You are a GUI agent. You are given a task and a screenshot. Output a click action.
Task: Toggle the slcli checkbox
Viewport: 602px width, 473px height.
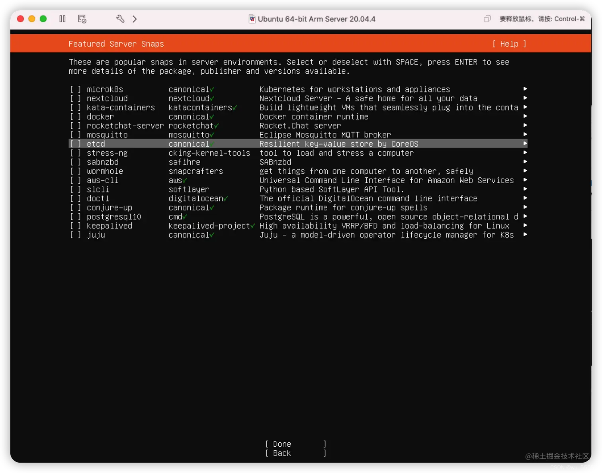[75, 190]
